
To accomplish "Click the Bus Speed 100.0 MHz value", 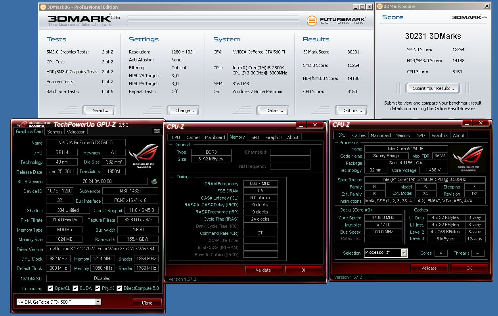I will [x=383, y=232].
